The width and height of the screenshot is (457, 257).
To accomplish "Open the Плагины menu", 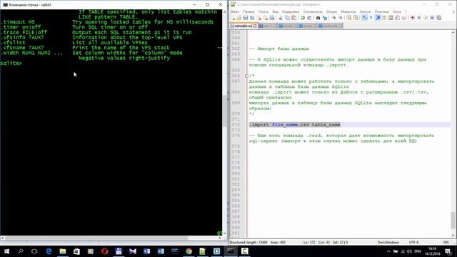I will tap(382, 11).
